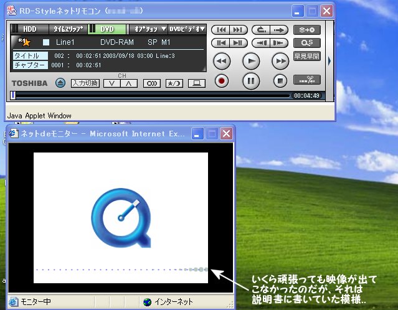Click the title recording date 2003/09/18 text
Viewport: 398px width, 310px height.
(118, 56)
